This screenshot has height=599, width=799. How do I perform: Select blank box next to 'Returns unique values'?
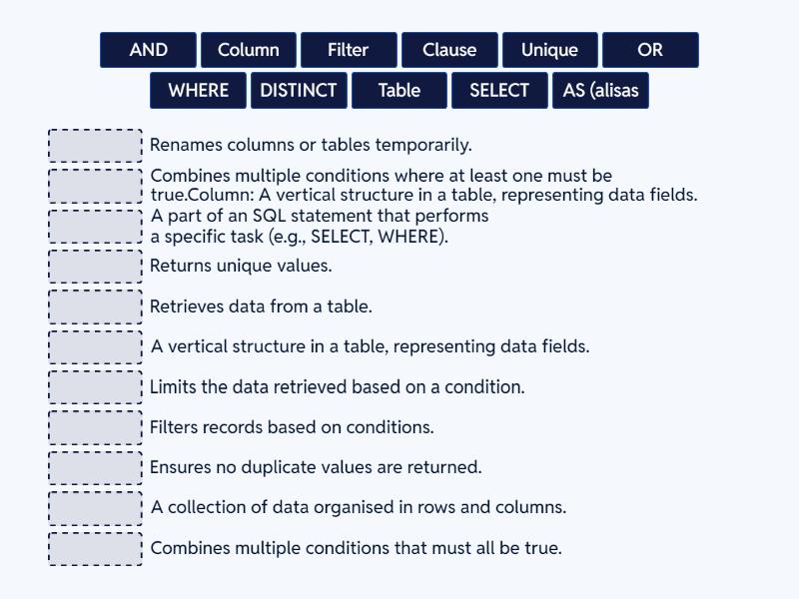coord(96,267)
